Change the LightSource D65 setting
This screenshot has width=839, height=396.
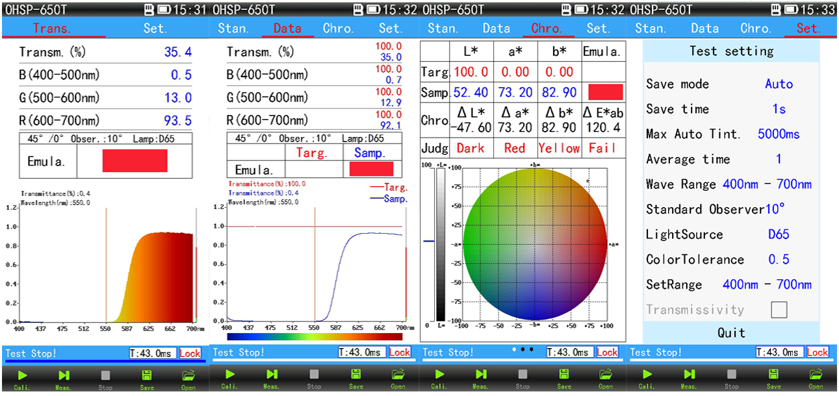pos(779,234)
